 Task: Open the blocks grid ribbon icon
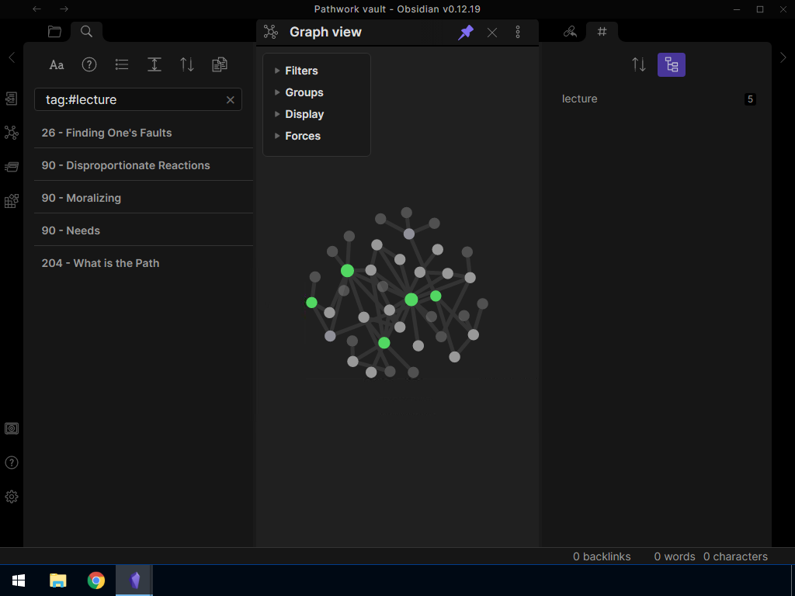coord(12,201)
